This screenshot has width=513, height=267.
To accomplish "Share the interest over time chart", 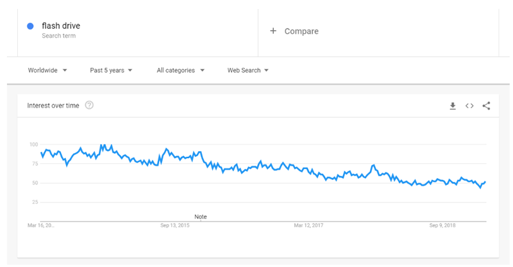I will [487, 106].
